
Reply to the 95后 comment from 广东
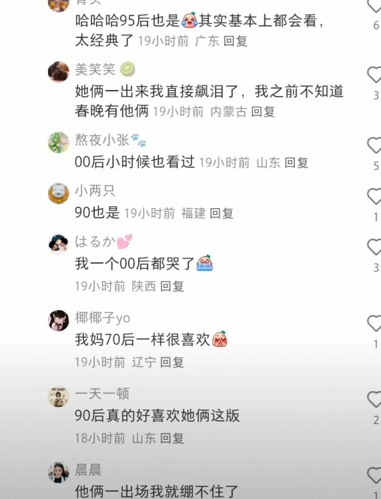pos(236,41)
